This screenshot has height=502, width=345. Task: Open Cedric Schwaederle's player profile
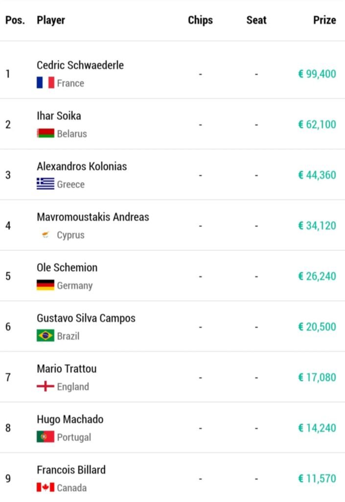pos(80,65)
